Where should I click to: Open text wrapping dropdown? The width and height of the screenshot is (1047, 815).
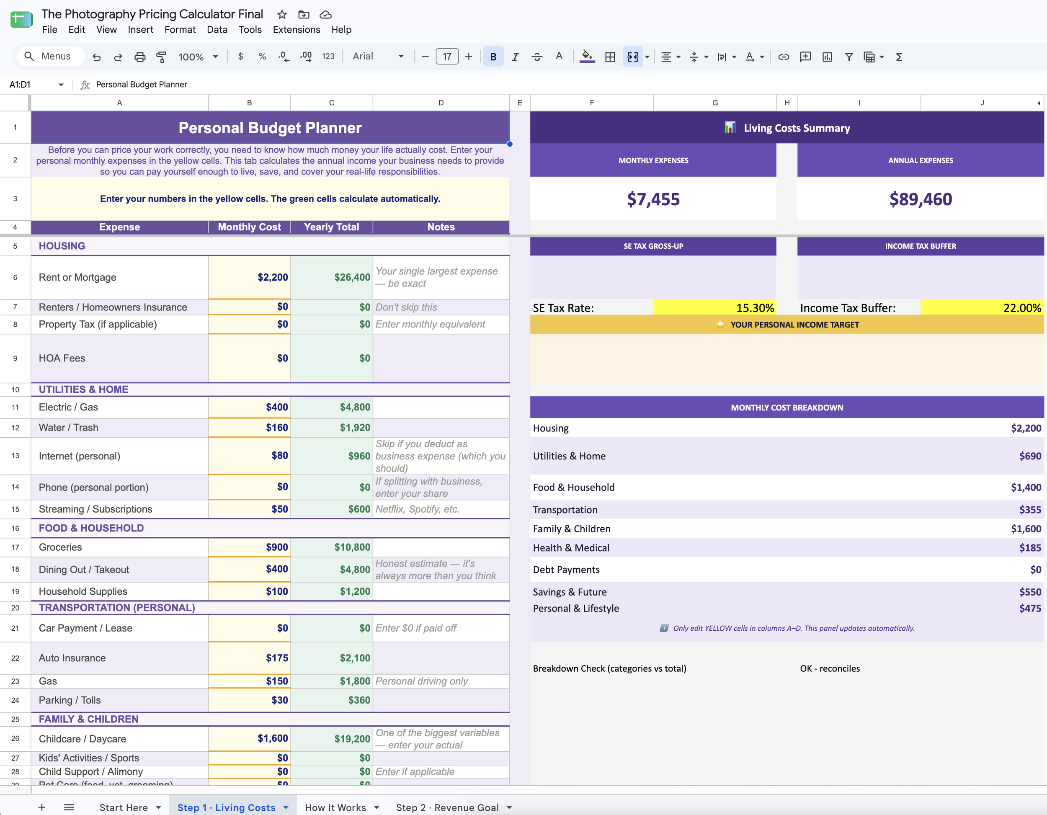(726, 57)
